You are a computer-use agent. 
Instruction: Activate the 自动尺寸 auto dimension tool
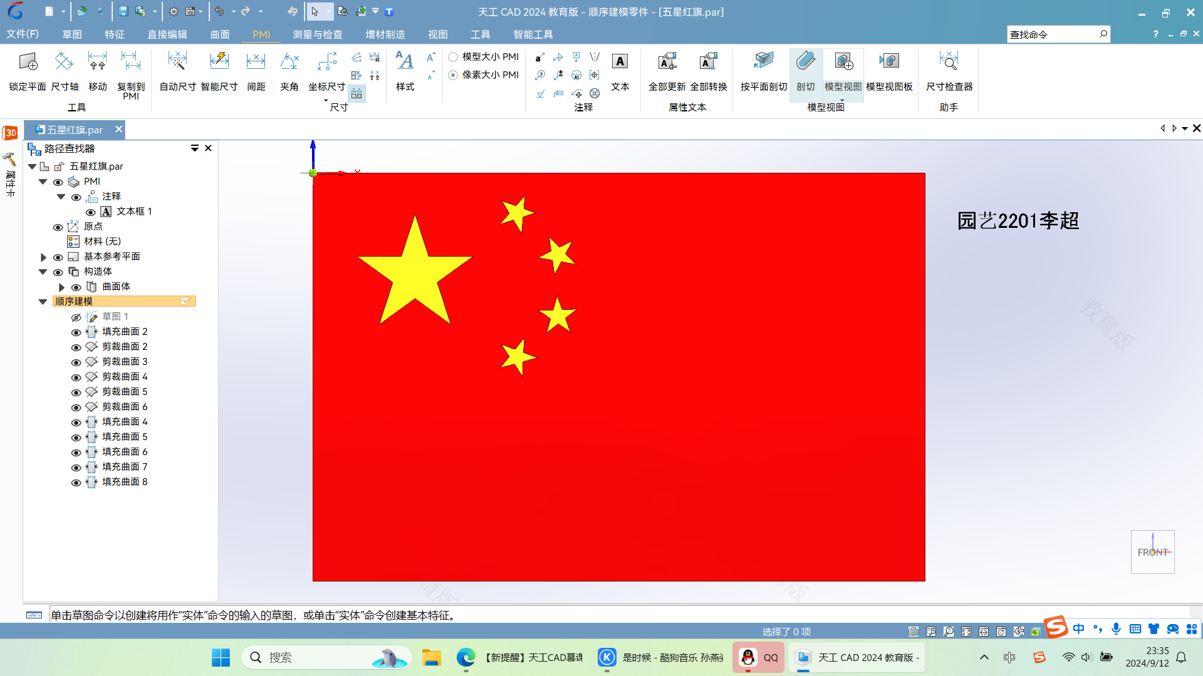(x=178, y=71)
